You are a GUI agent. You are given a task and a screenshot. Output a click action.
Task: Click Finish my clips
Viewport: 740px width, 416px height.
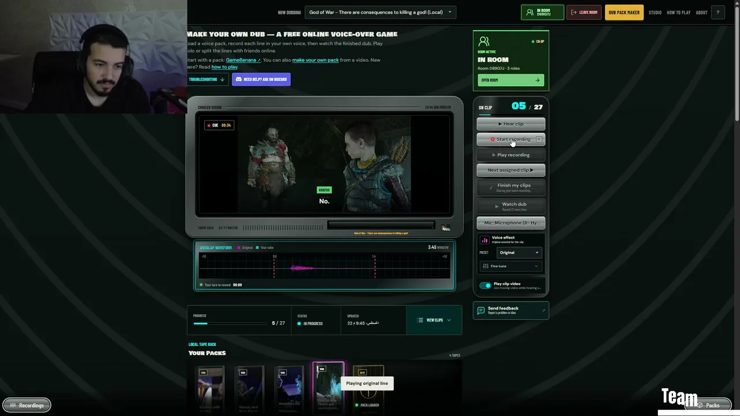[511, 187]
